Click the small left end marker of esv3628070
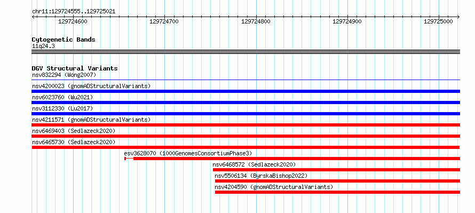Viewport: 475px width, 213px height. pos(125,159)
